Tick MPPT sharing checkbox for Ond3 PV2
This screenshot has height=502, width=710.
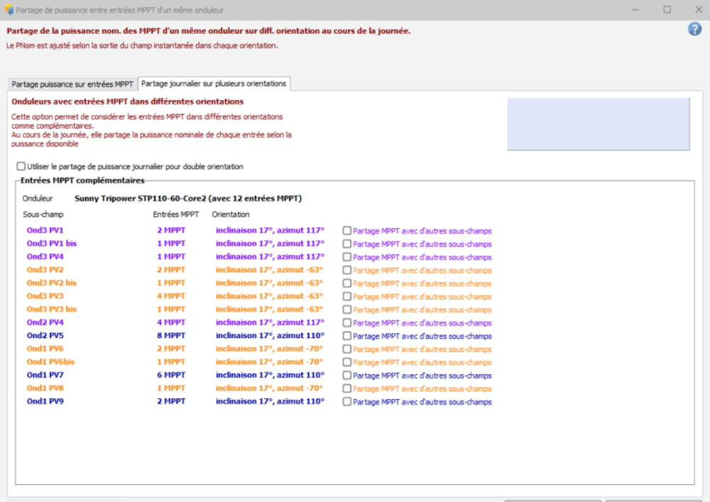[347, 270]
